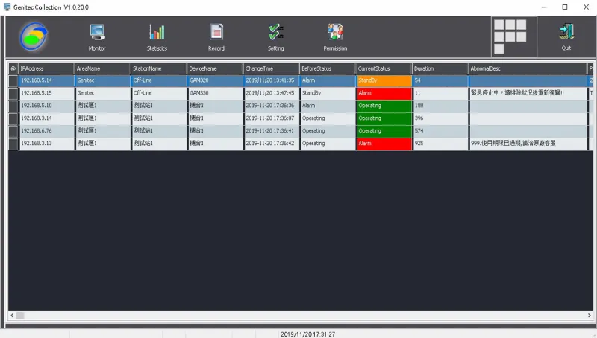Click orange StandBy status cell
The height and width of the screenshot is (338, 597).
pos(384,80)
